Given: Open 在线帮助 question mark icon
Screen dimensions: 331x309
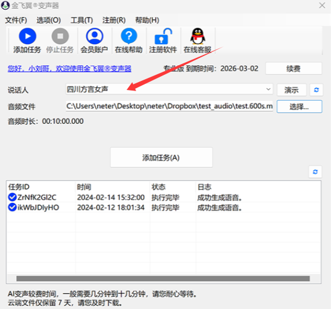Looking at the screenshot, I should pos(129,36).
